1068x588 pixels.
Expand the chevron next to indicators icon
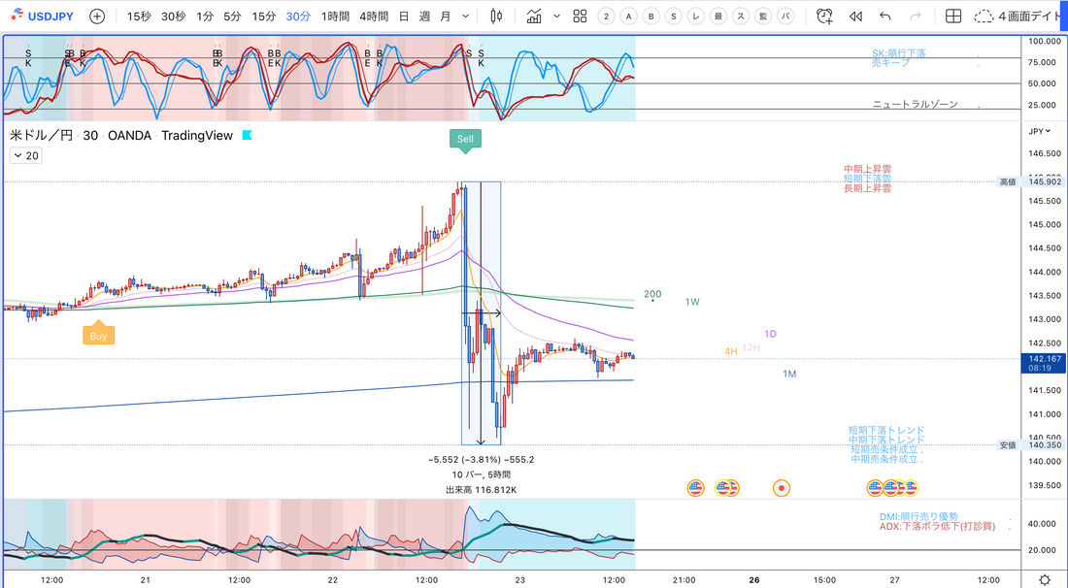(556, 16)
